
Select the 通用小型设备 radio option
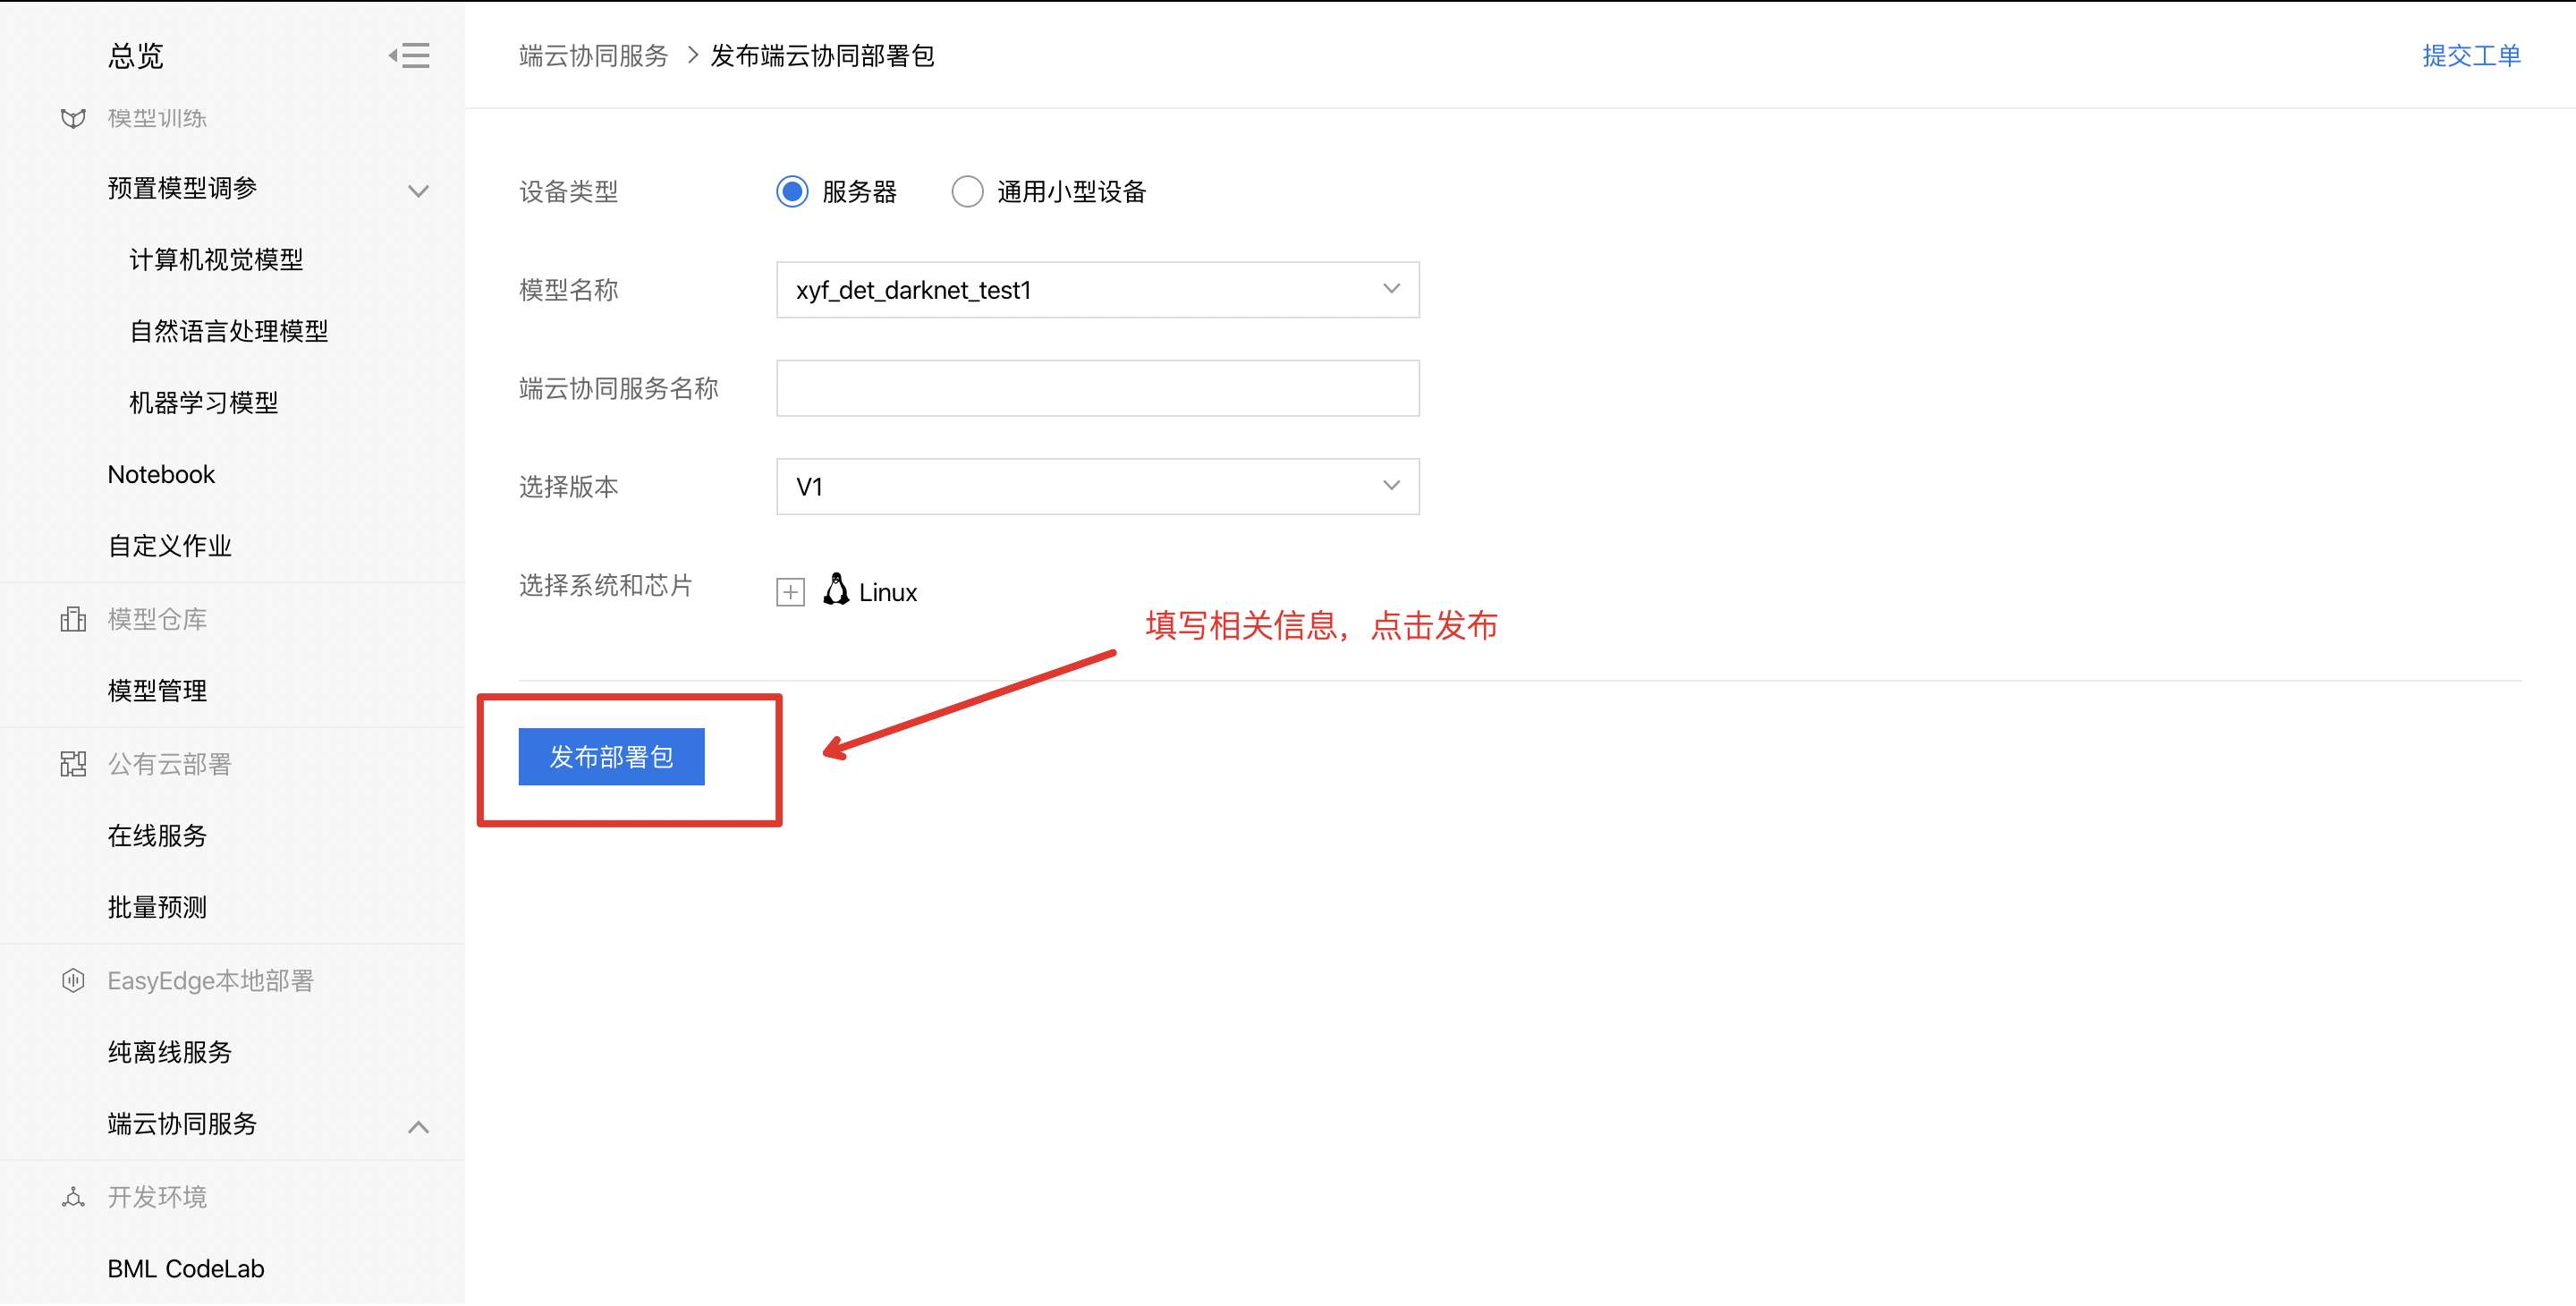pos(967,191)
